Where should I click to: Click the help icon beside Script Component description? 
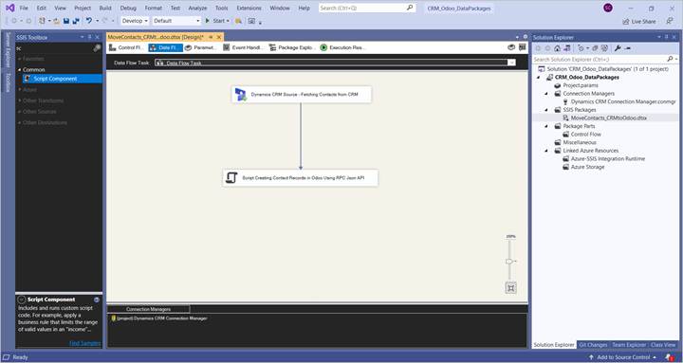coord(97,299)
